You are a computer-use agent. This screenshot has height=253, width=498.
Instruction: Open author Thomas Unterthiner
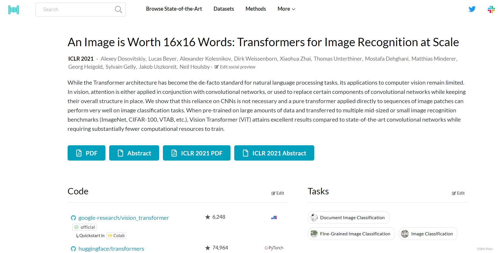pos(338,59)
